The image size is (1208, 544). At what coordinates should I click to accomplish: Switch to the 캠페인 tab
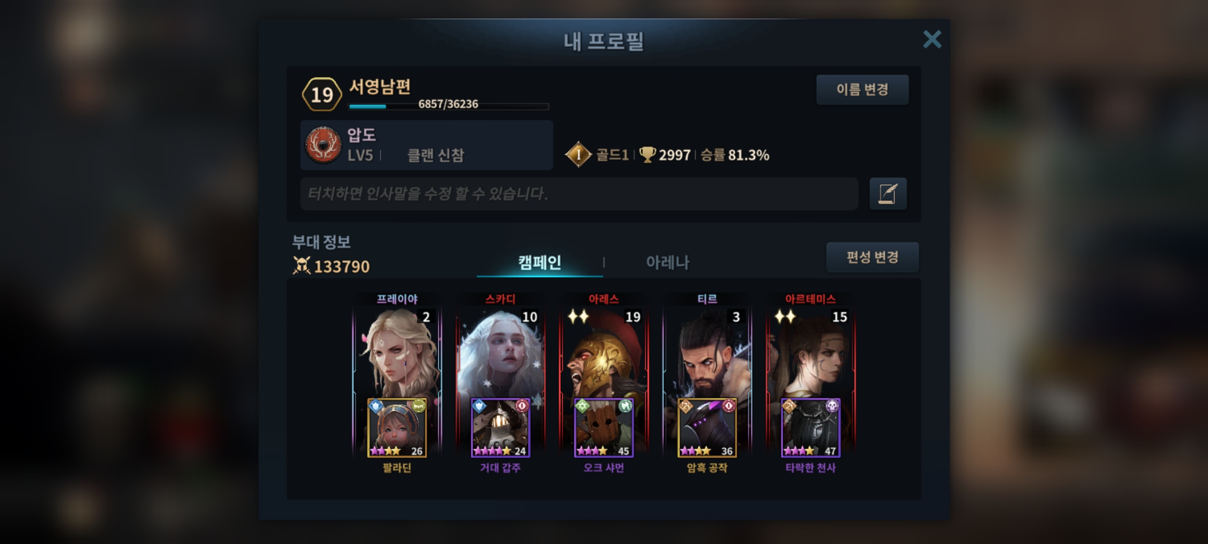point(540,262)
